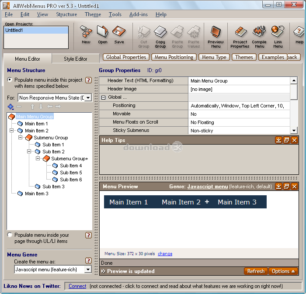
Task: Remove selected item with the minus icon
Action: point(19,107)
